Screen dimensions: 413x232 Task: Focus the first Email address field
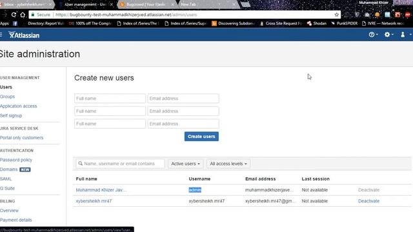coord(183,99)
